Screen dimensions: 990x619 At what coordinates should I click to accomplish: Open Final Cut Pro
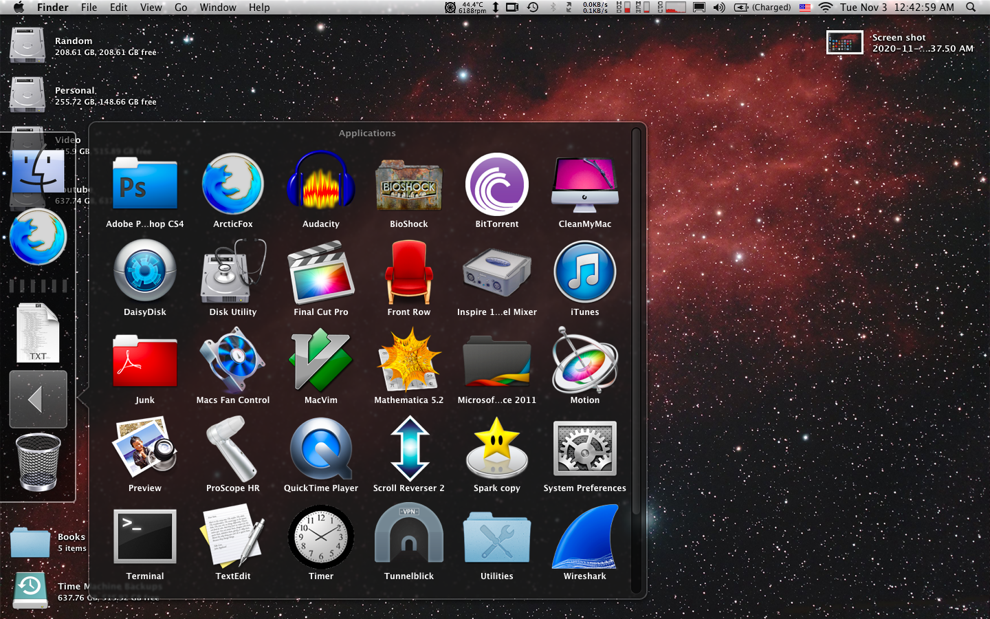pyautogui.click(x=321, y=272)
